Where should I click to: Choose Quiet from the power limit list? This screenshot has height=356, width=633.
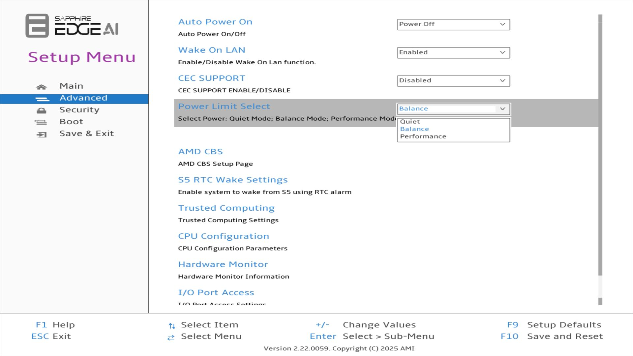tap(410, 122)
